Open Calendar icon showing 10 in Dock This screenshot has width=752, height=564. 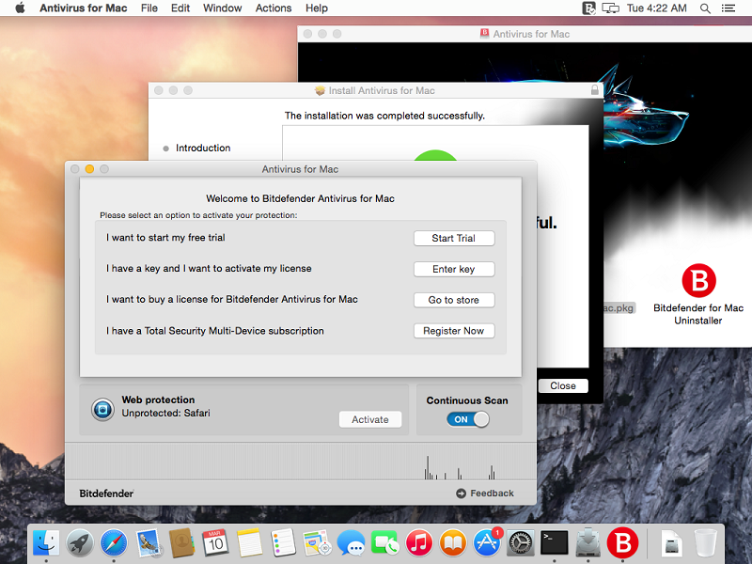215,543
